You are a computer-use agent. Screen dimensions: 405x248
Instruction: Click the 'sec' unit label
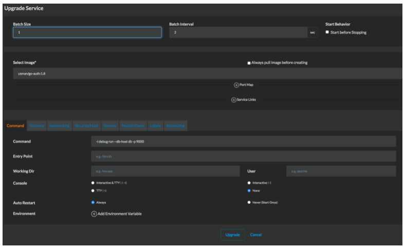312,32
